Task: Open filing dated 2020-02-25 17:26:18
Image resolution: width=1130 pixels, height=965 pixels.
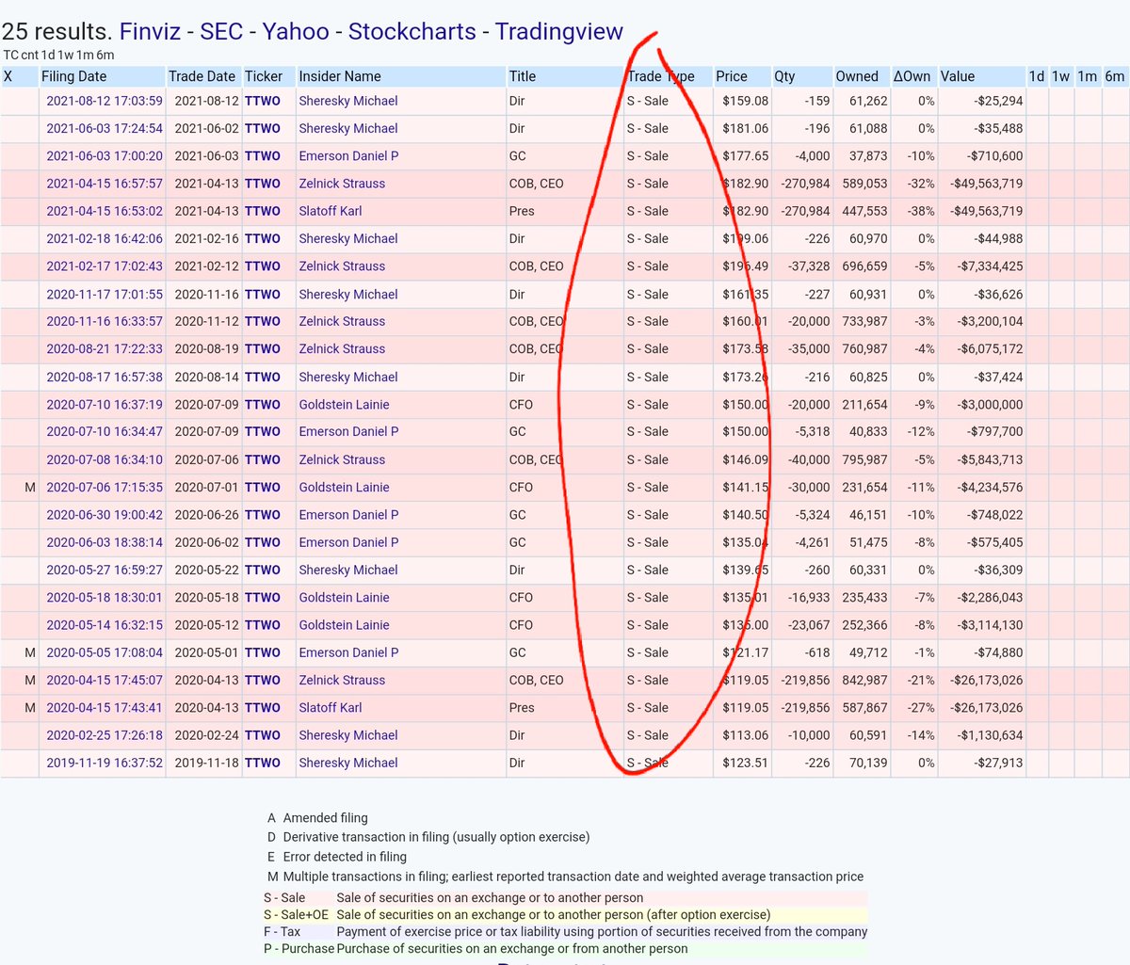Action: 105,735
